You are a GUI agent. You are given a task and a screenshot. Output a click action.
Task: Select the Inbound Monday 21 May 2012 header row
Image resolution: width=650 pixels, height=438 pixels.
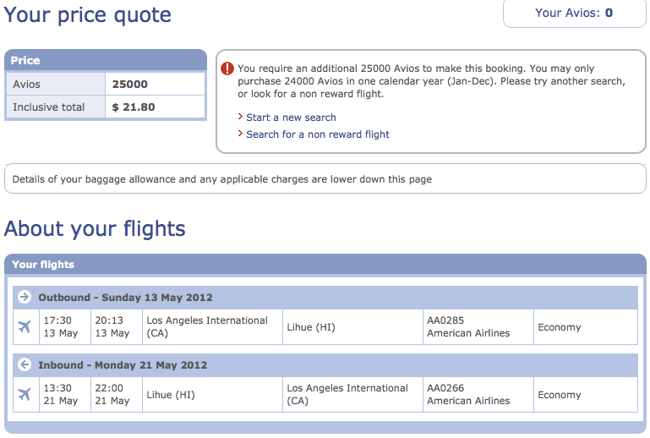point(325,365)
